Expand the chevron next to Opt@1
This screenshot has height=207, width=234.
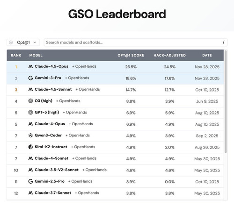click(x=35, y=43)
